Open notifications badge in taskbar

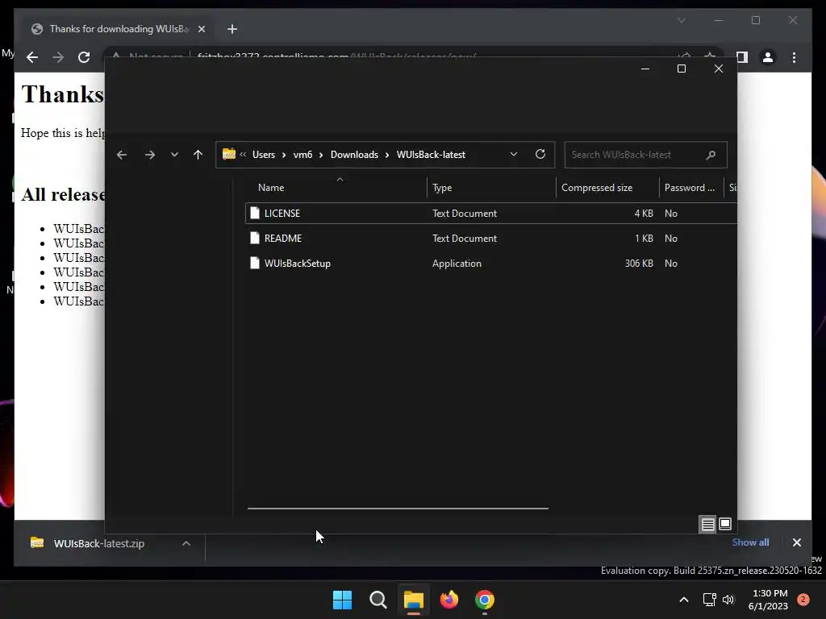[x=803, y=600]
